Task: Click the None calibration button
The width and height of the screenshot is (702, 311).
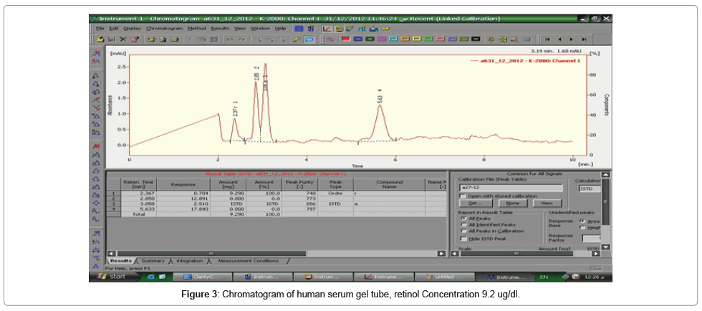Action: click(x=511, y=203)
